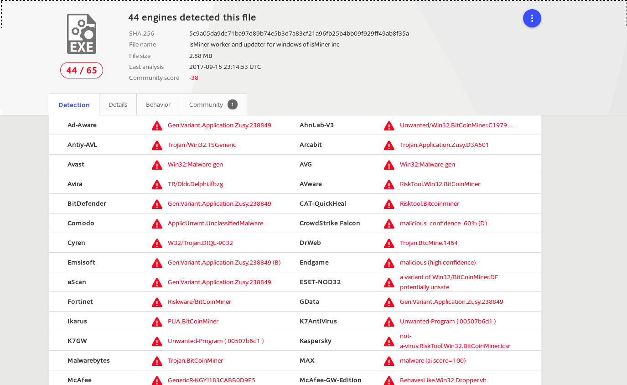627x385 pixels.
Task: Click the warning icon for Emsisoft
Action: 157,263
